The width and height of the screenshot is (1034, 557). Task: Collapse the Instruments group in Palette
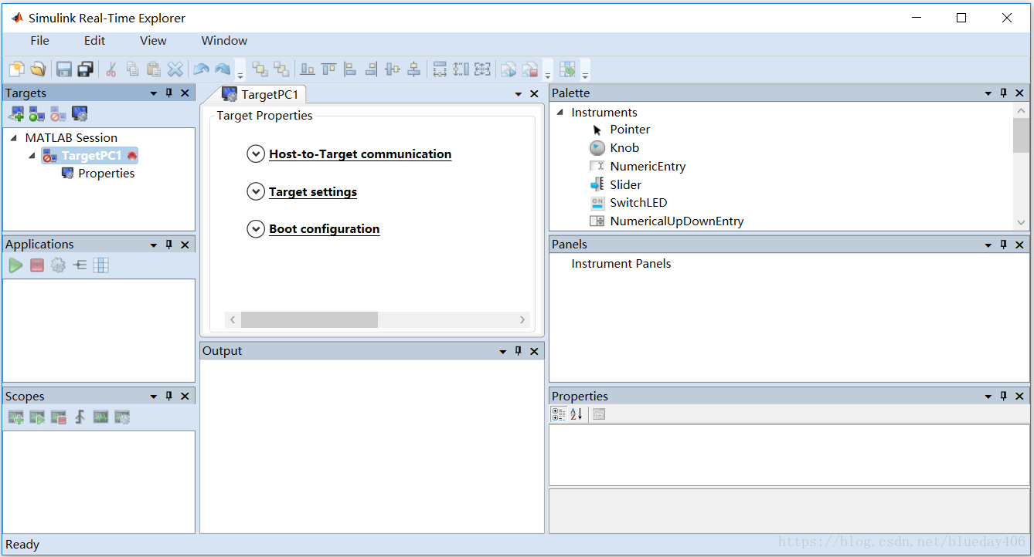point(560,113)
